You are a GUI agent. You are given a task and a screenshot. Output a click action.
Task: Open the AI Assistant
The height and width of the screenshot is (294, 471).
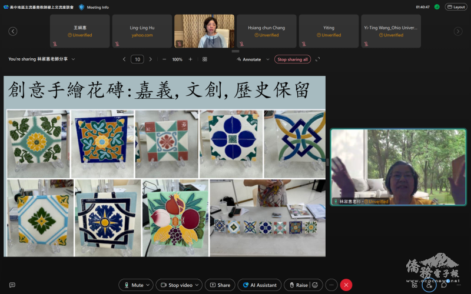click(x=260, y=285)
